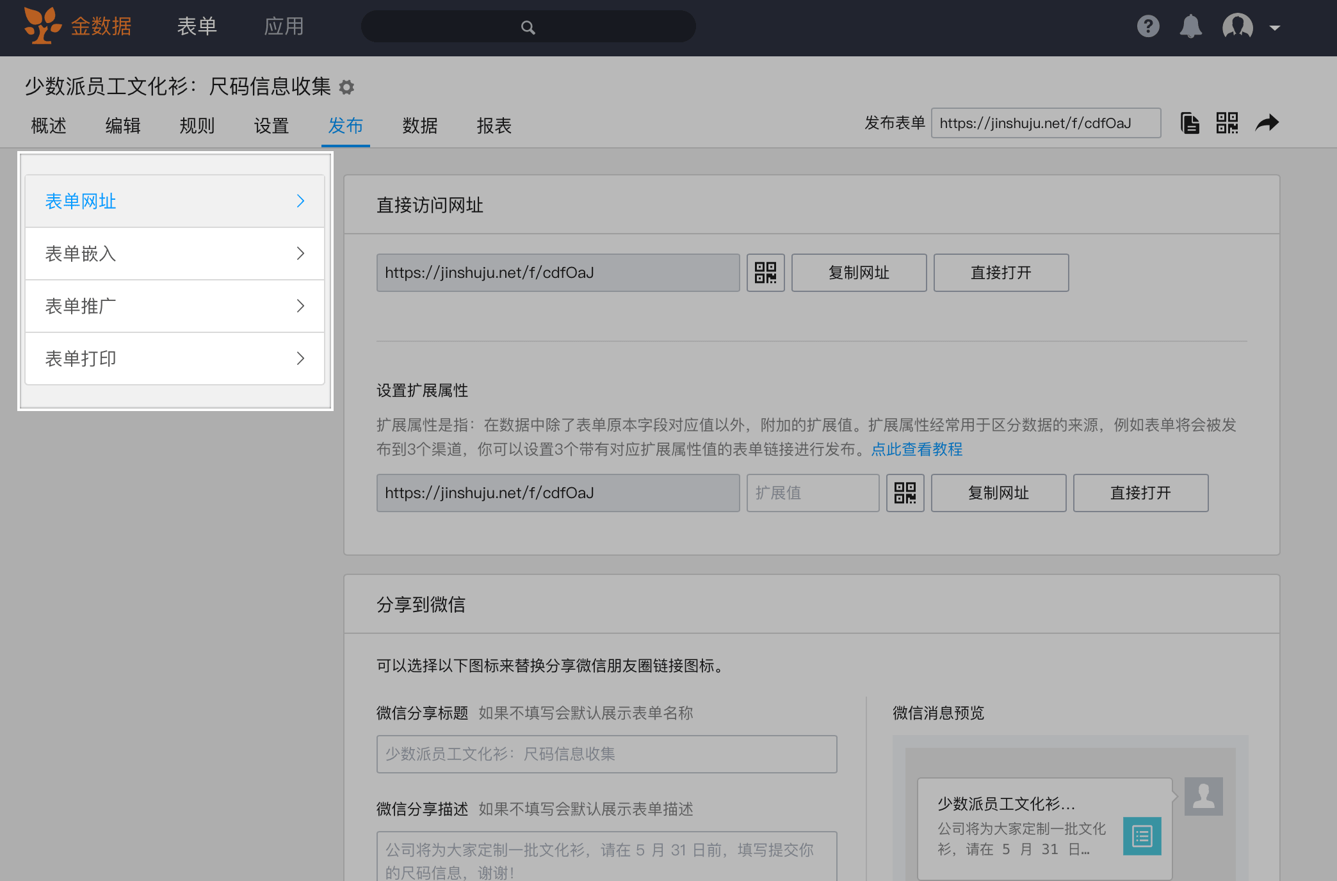
Task: Show QR code in header publish bar
Action: (1227, 123)
